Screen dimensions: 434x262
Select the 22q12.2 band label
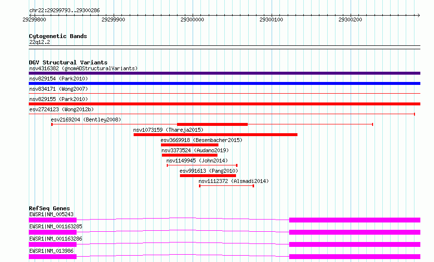point(39,42)
